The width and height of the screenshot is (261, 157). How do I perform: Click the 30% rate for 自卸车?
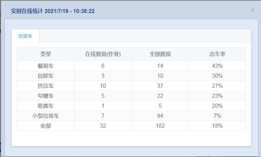[217, 76]
